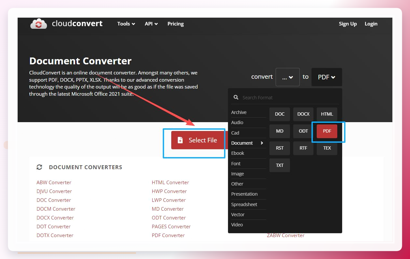This screenshot has width=410, height=259.
Task: Select the Video format category
Action: click(x=248, y=225)
